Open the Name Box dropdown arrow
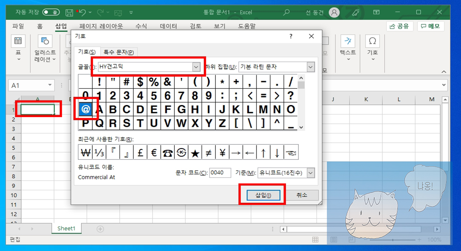The image size is (461, 251). click(x=50, y=85)
